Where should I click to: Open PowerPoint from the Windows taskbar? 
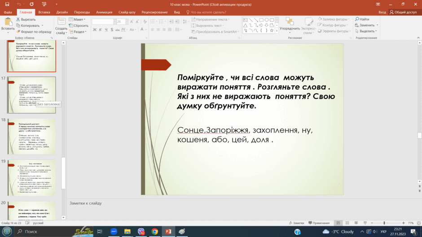[168, 231]
